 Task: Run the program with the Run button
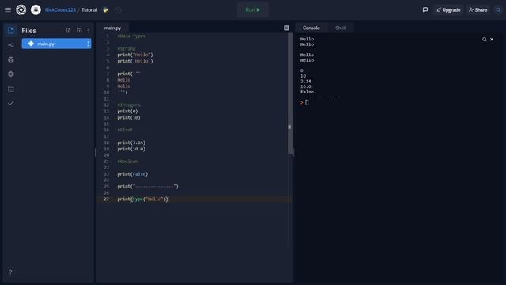point(253,10)
